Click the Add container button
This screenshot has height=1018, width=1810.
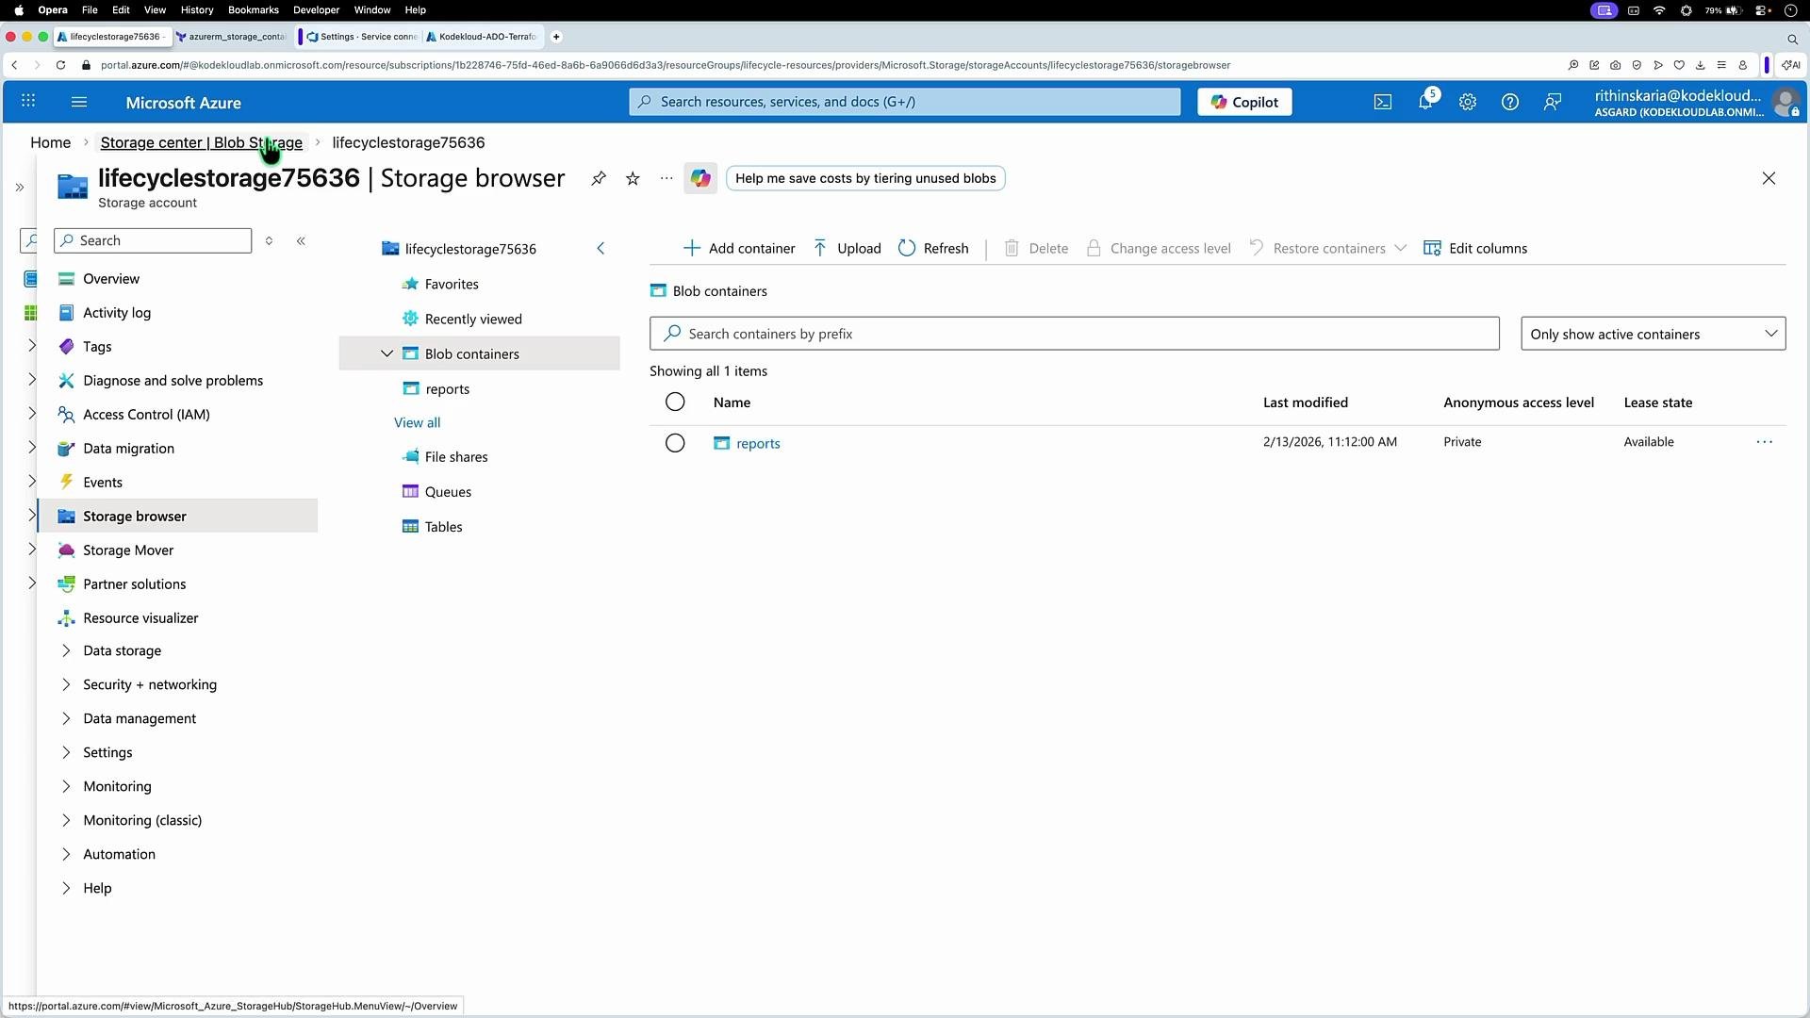click(739, 249)
